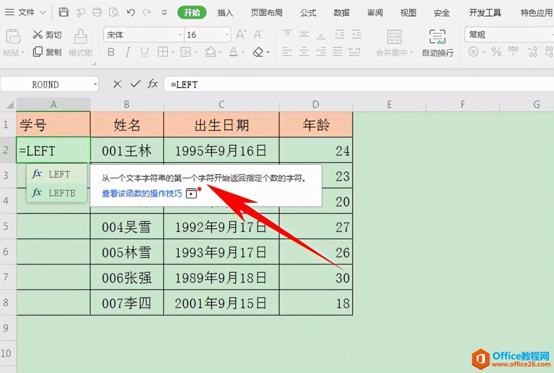Screen dimensions: 554x373
Task: Open the 文件 (File) menu
Action: 26,13
